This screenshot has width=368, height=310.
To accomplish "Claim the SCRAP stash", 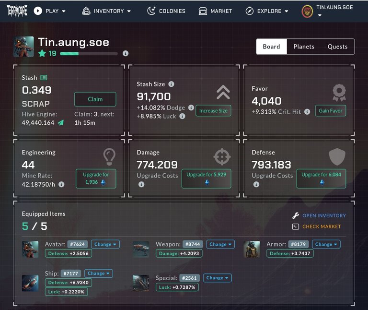I will 95,99.
